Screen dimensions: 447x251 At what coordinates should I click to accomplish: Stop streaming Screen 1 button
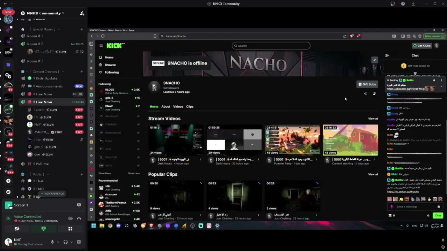(x=79, y=205)
